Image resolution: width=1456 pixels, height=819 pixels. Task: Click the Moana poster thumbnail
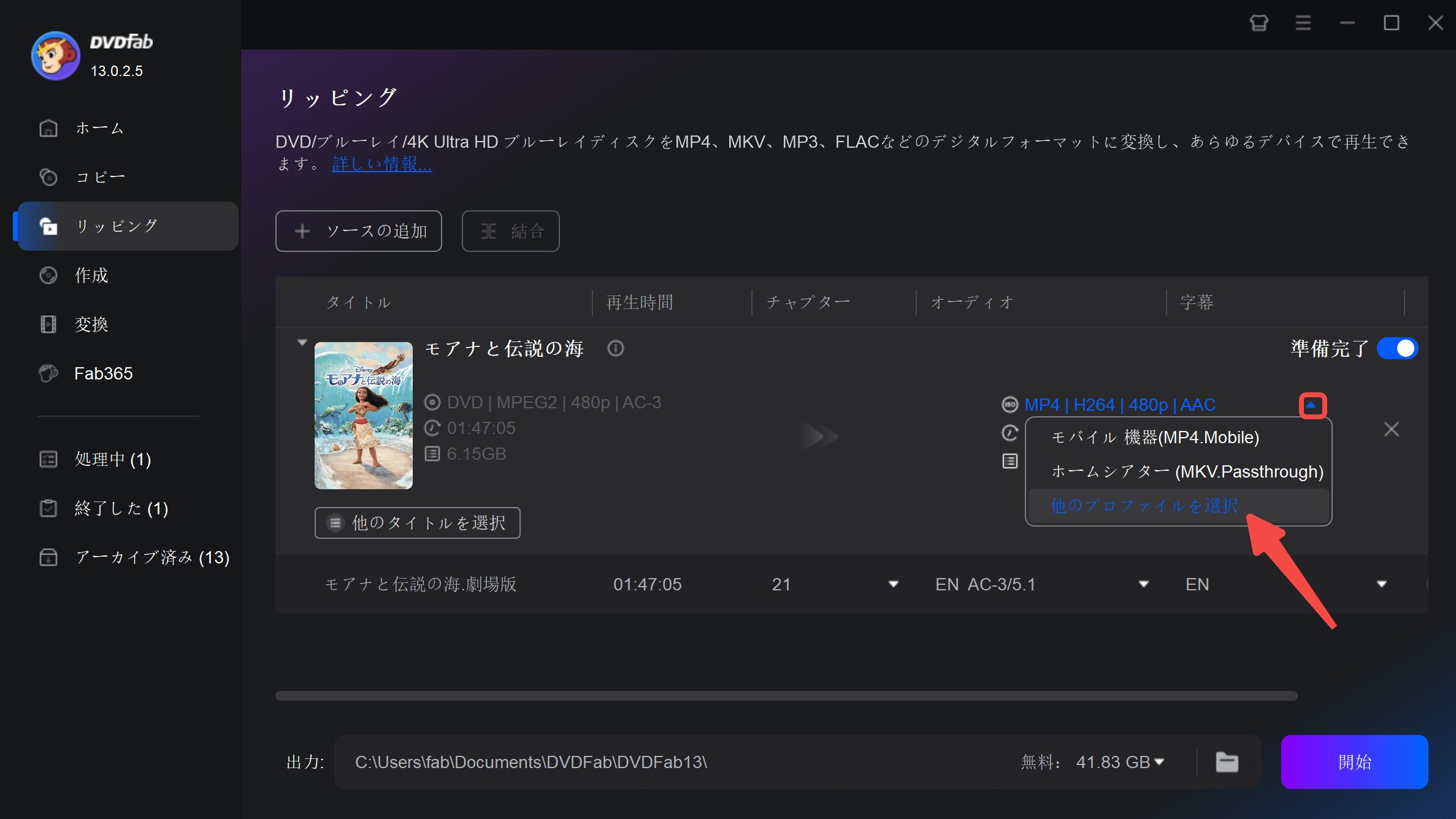click(x=364, y=416)
